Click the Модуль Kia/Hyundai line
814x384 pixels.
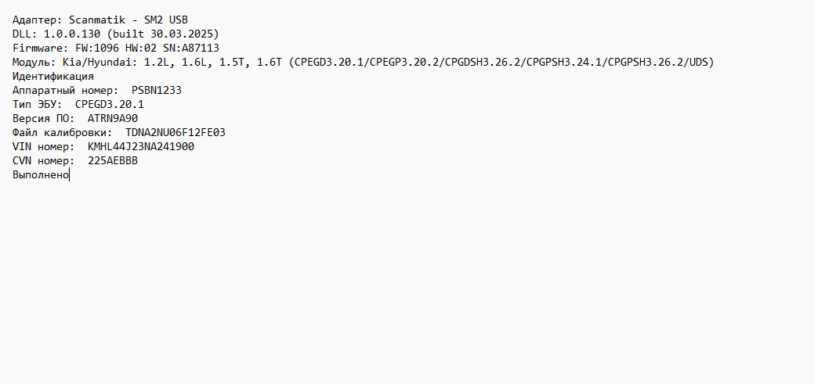click(364, 63)
